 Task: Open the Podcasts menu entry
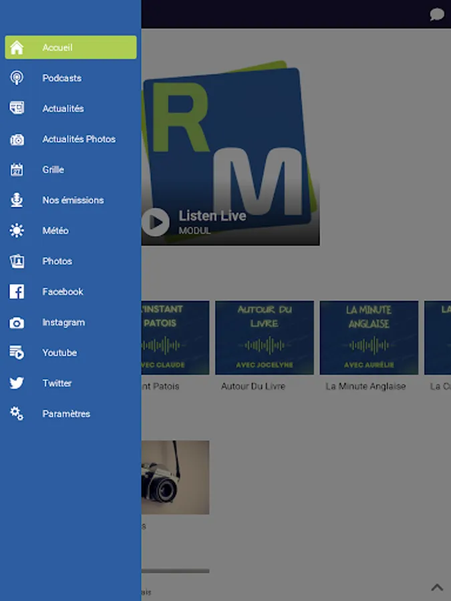pos(61,78)
